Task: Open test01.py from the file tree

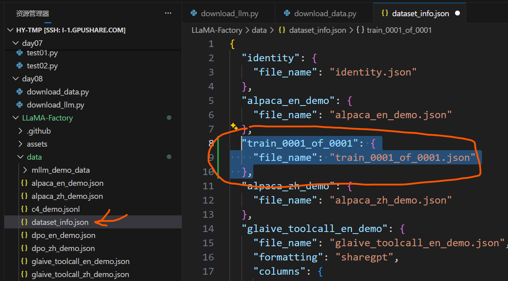Action: pyautogui.click(x=42, y=53)
